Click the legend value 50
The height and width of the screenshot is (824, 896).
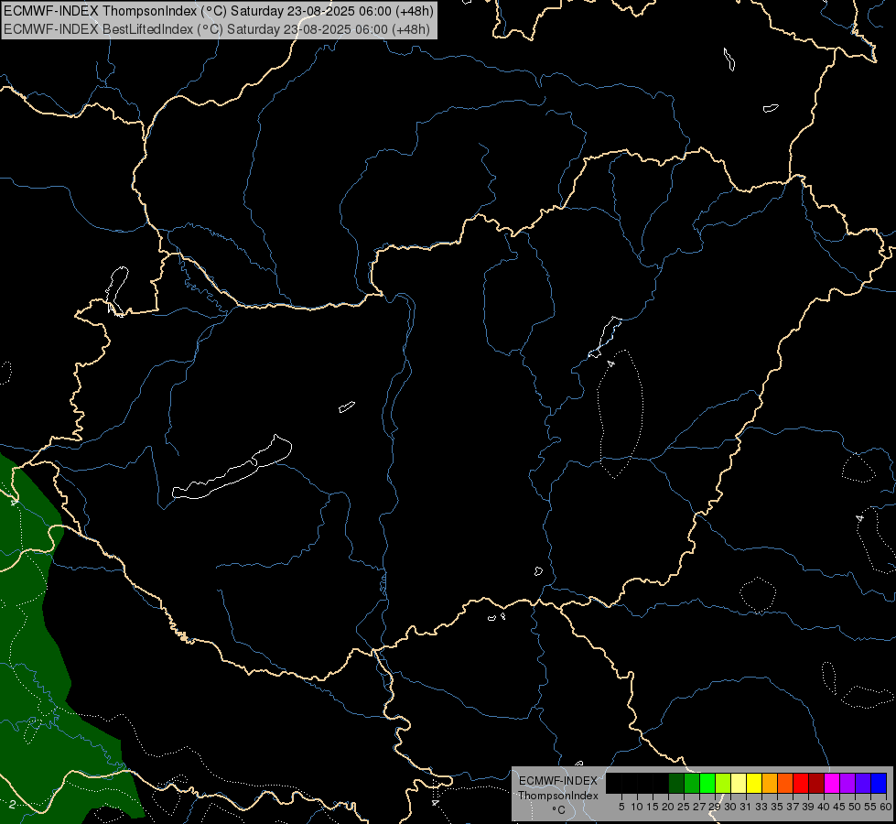[x=856, y=807]
